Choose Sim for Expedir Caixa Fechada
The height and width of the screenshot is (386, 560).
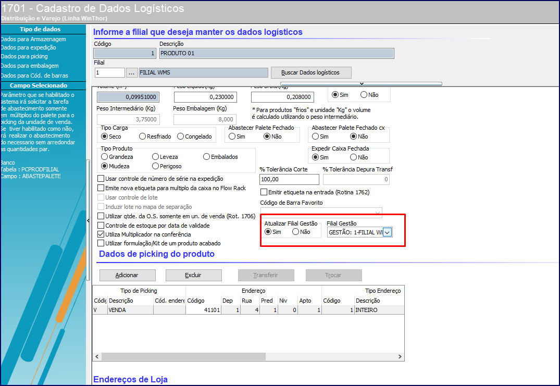tap(320, 157)
